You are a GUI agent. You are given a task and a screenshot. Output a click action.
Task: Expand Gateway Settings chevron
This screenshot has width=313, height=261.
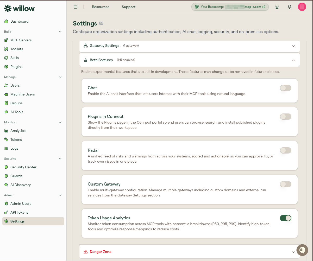coord(293,46)
